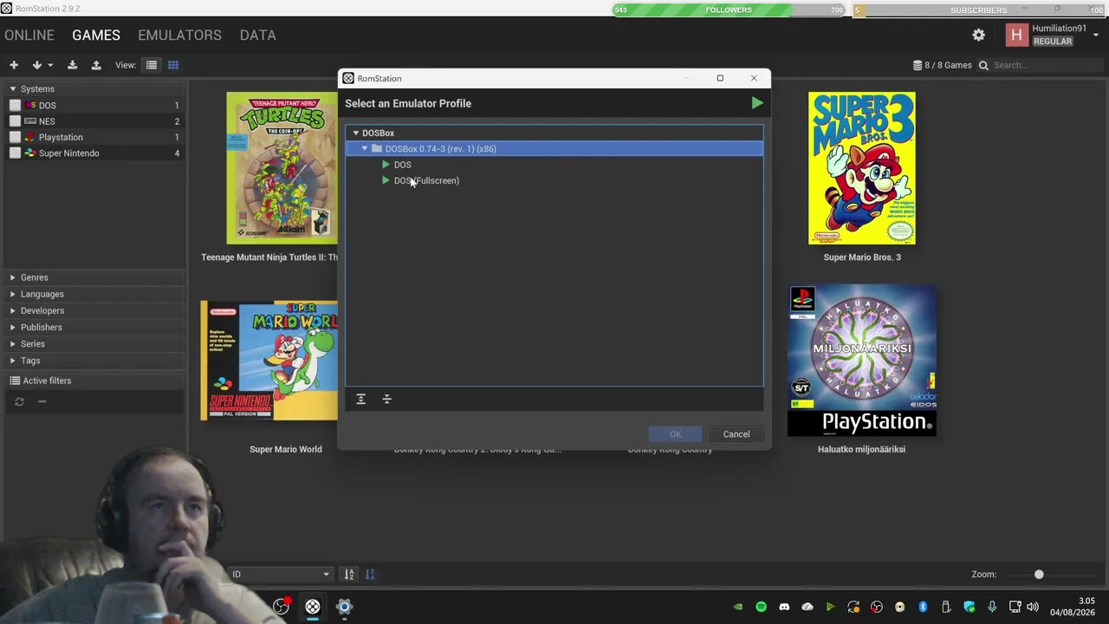
Task: Expand the Series filter section
Action: (13, 344)
